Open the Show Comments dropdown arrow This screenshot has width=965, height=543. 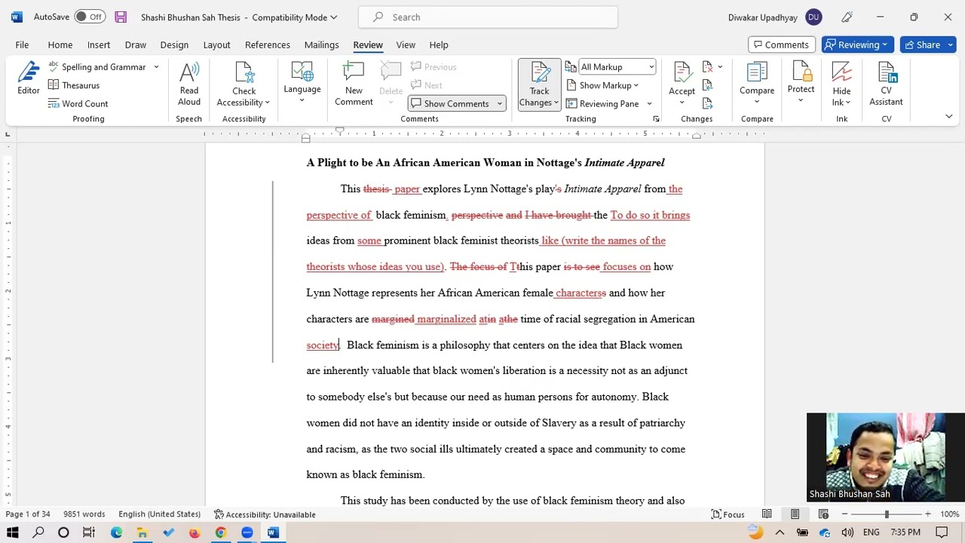tap(499, 103)
